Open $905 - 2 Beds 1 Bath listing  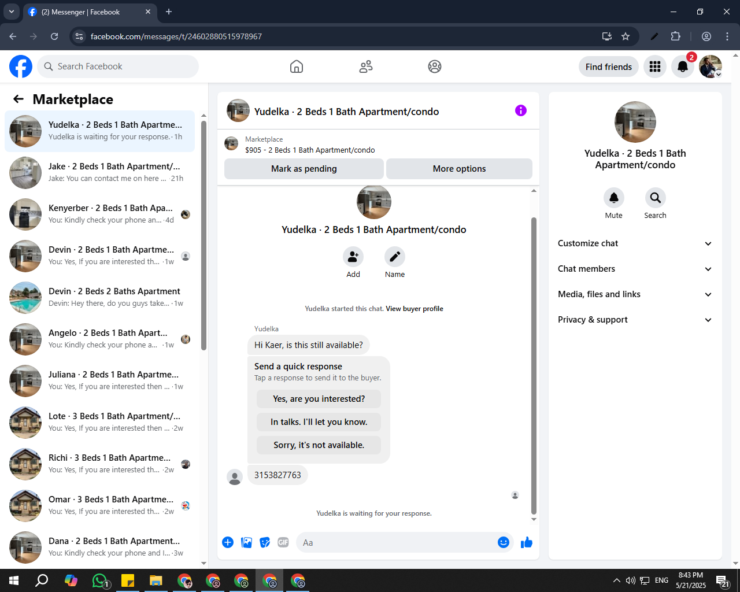310,150
